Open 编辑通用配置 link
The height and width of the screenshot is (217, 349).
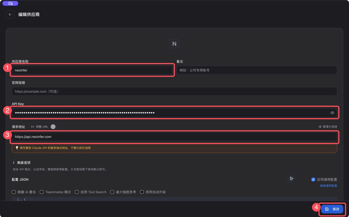pos(328,186)
